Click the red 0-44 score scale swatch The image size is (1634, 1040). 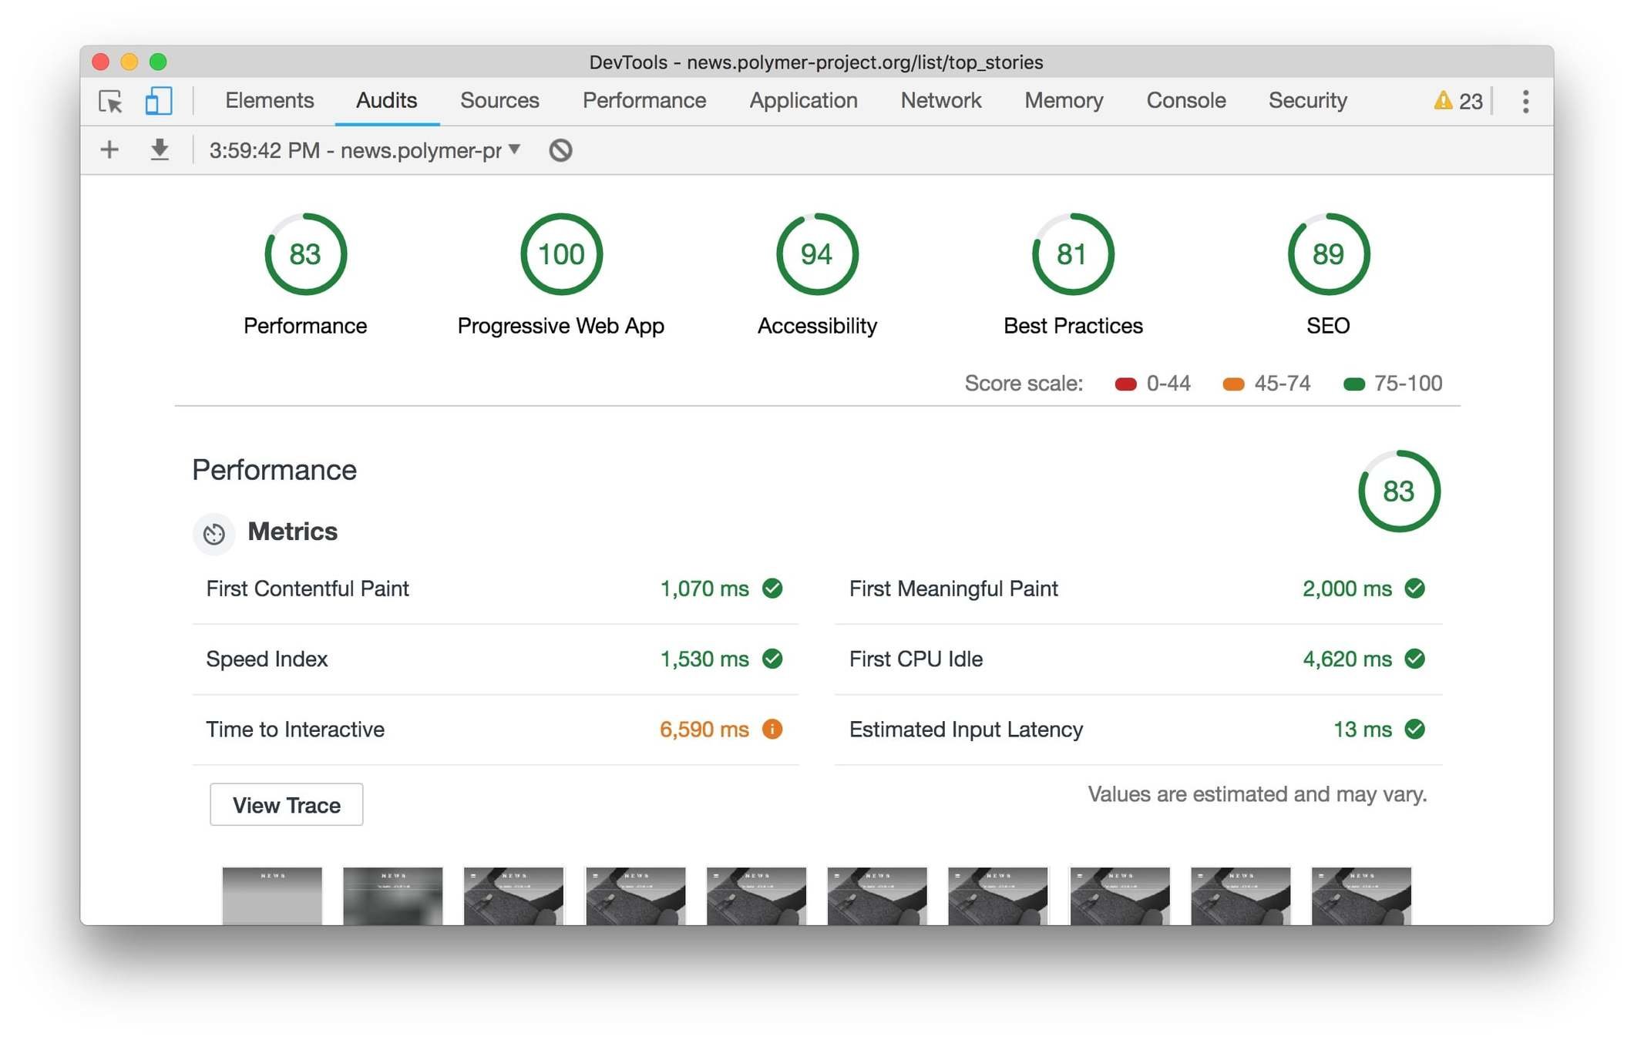[x=1125, y=384]
